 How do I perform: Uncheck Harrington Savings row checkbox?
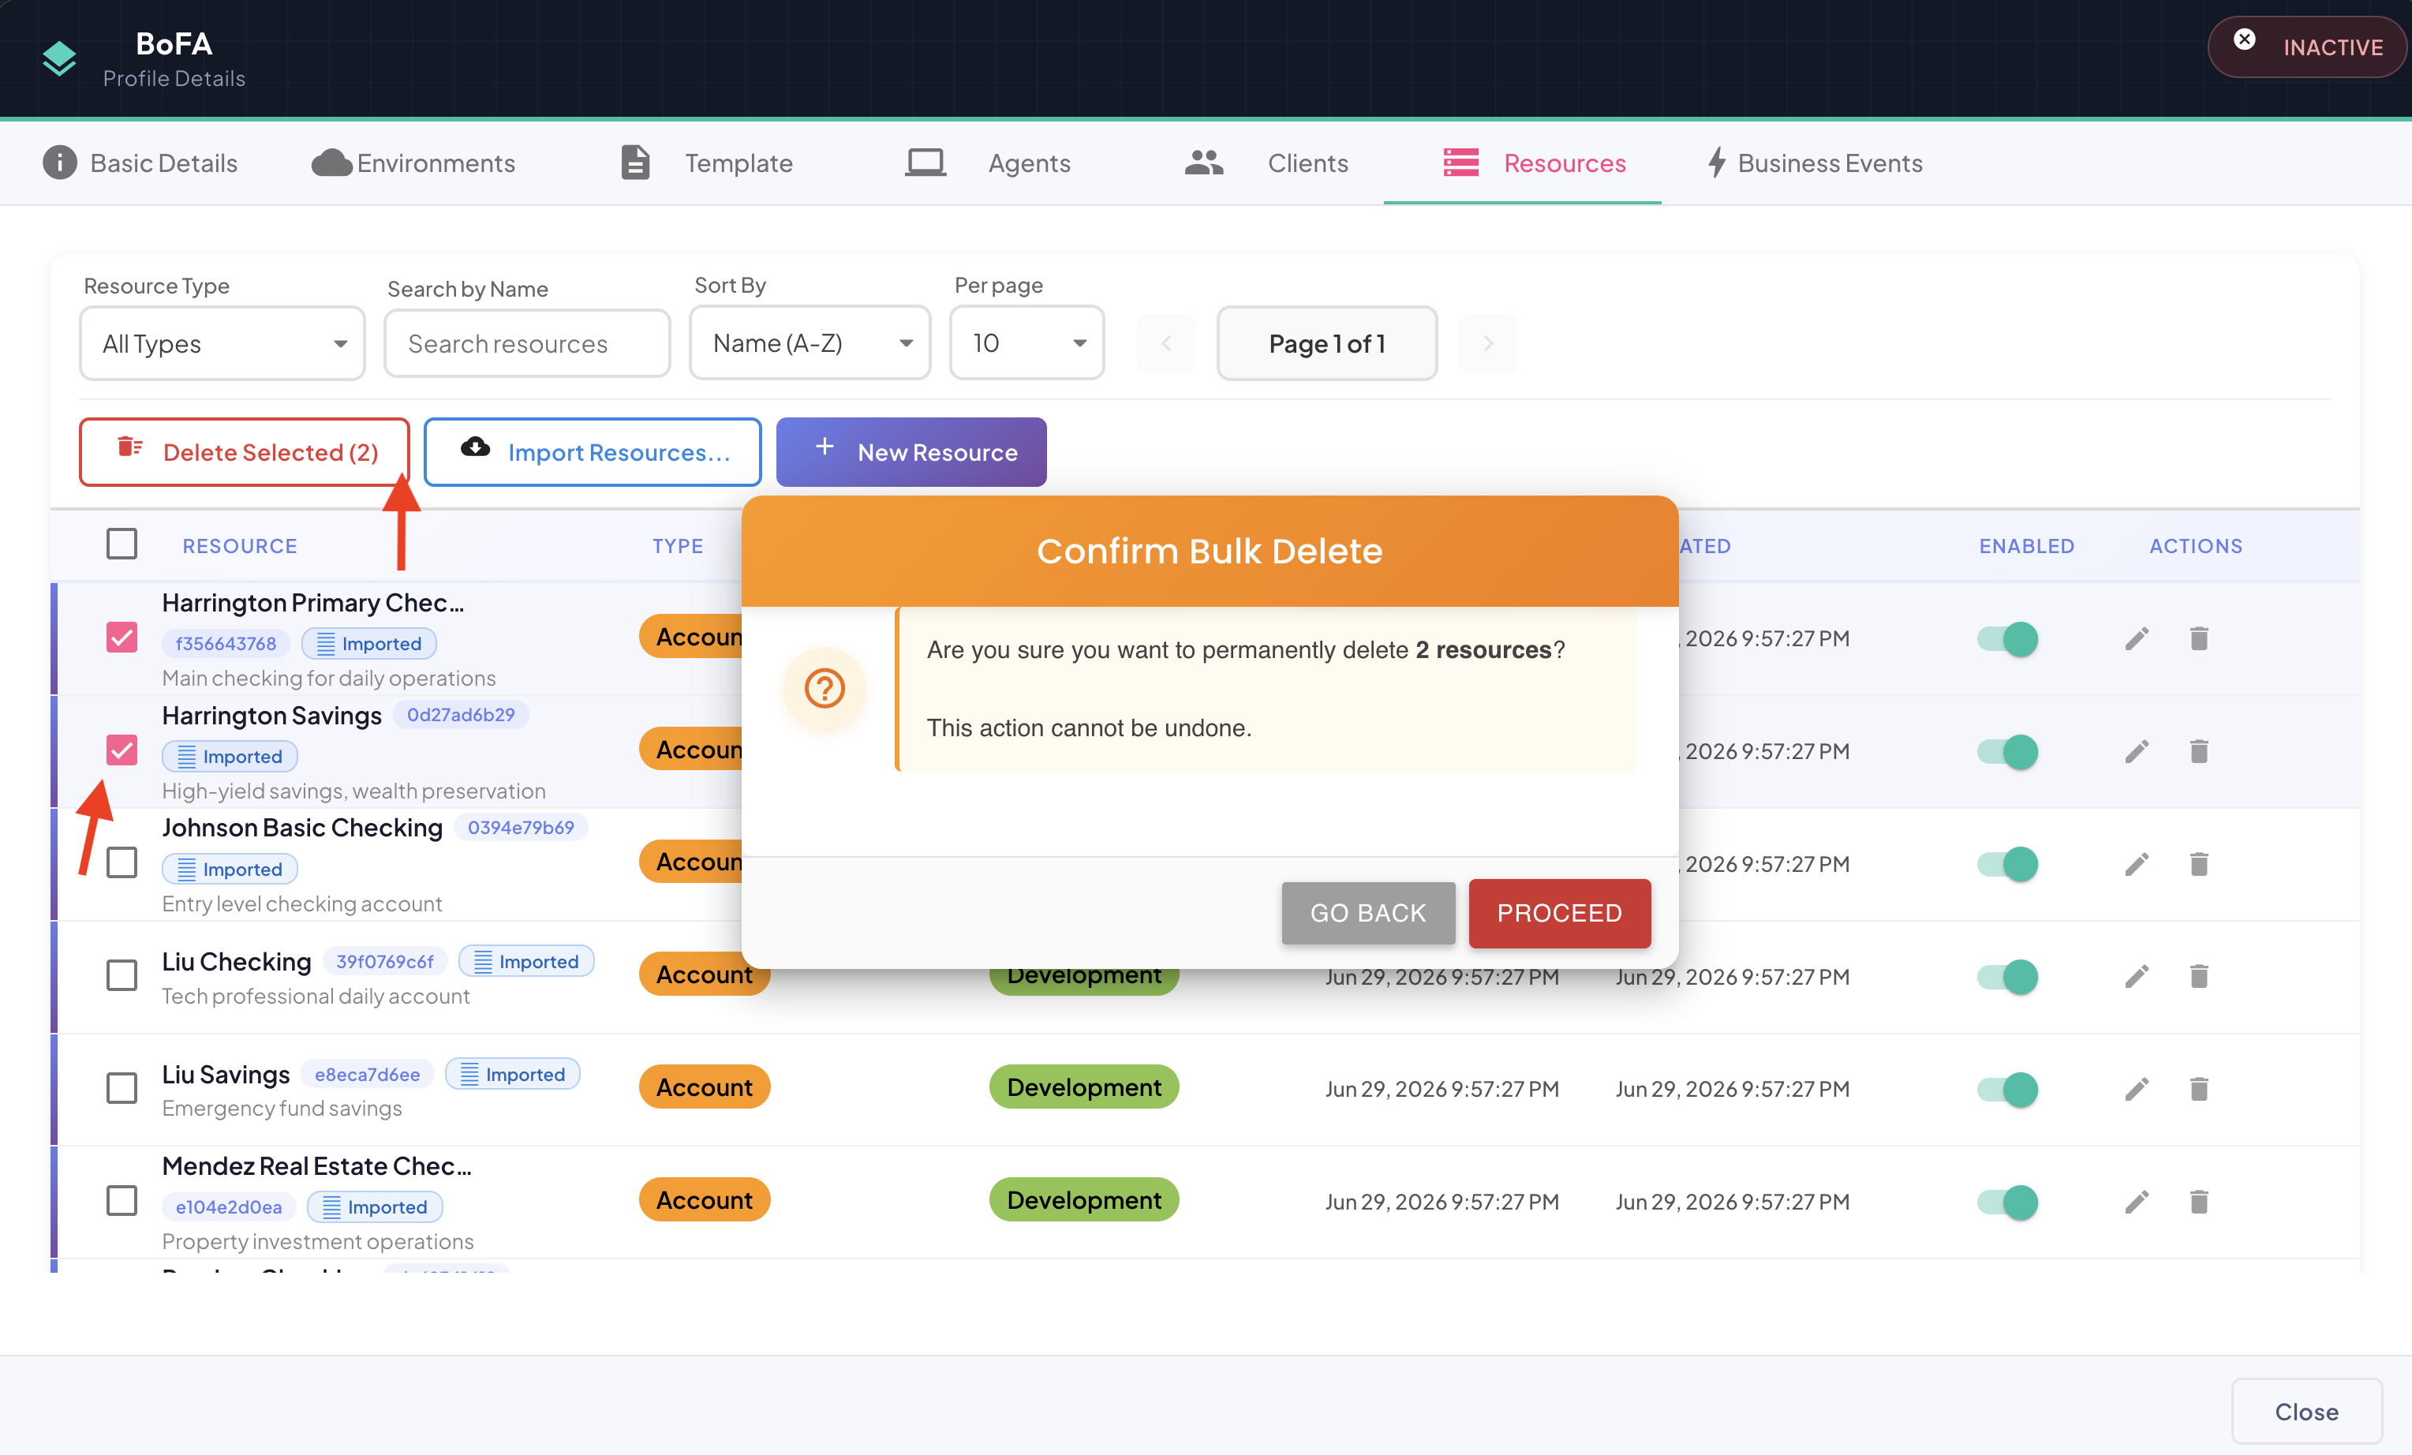tap(122, 750)
